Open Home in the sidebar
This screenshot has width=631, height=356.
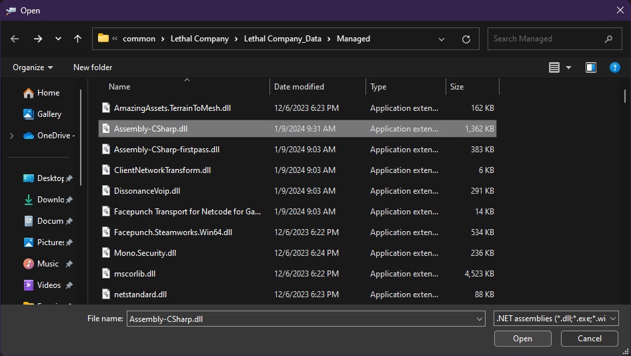tap(41, 93)
